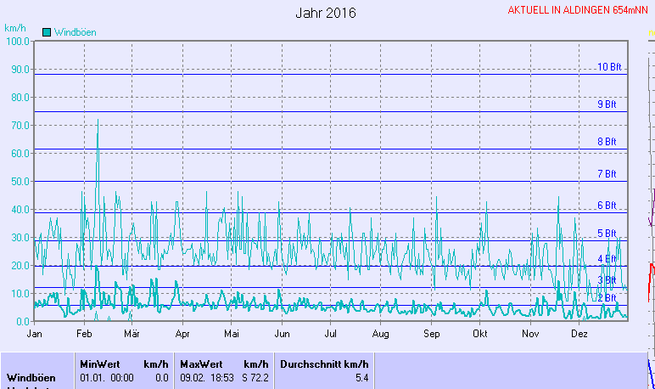Select the 6 Bft threshold label
The image size is (655, 389).
pyautogui.click(x=607, y=206)
